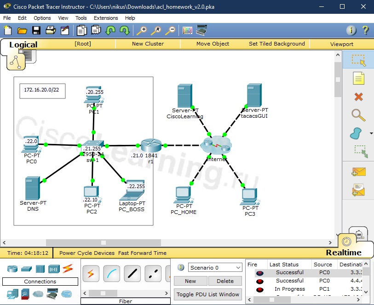Redo the last action
374x305 pixels.
[x=125, y=30]
